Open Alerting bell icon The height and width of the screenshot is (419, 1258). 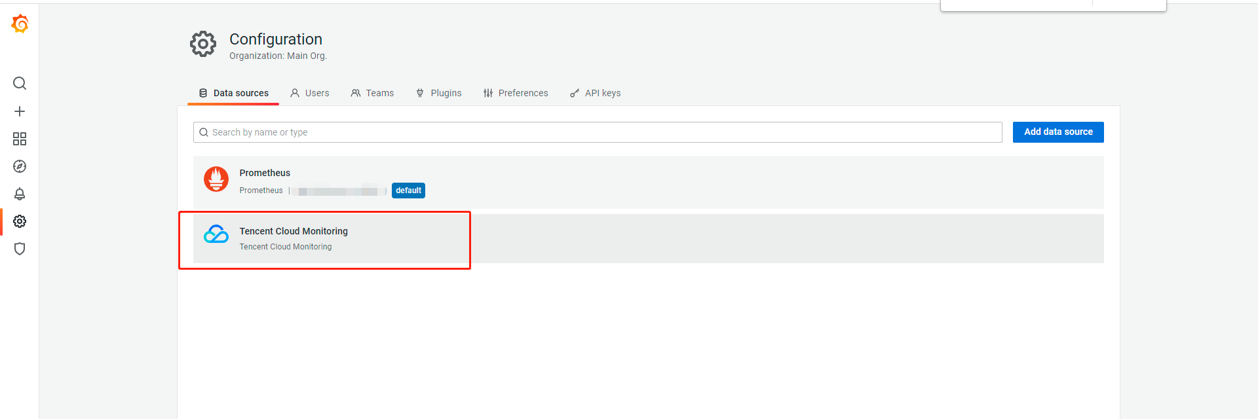click(x=20, y=194)
